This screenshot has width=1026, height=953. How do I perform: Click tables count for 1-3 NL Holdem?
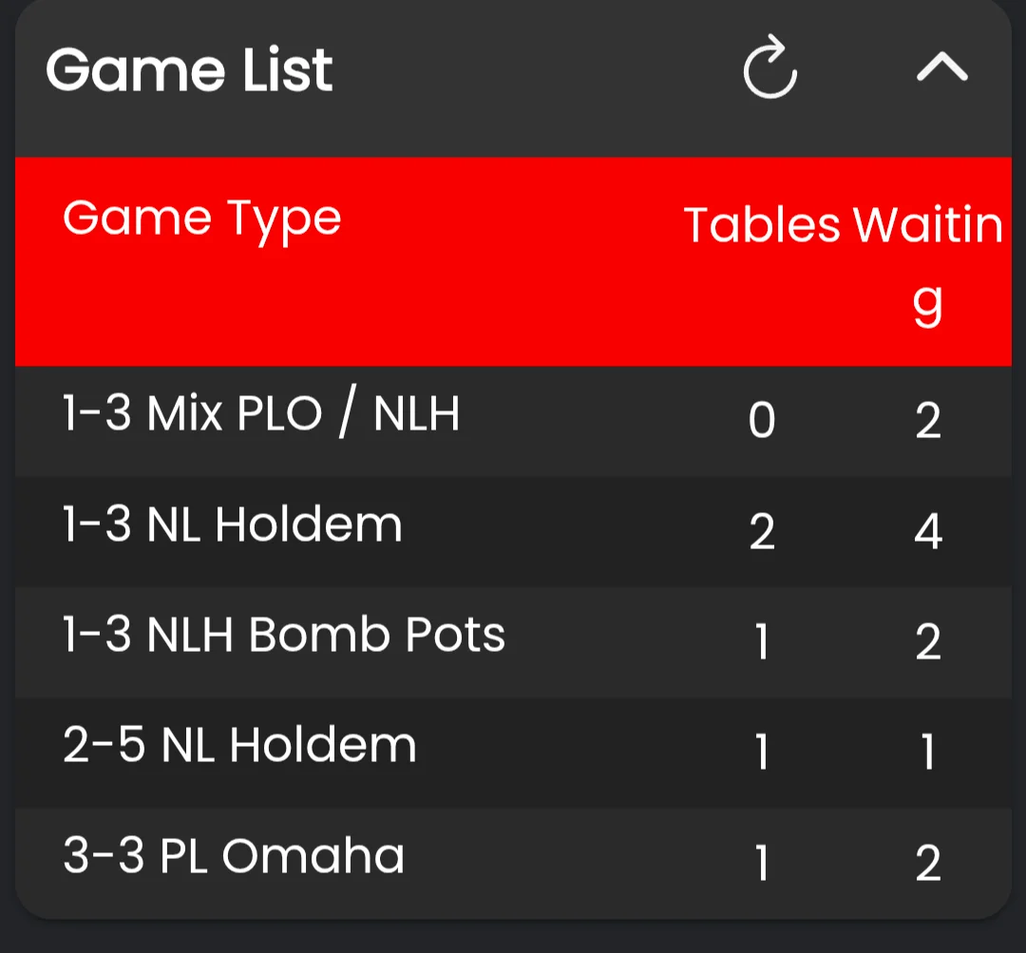click(762, 530)
